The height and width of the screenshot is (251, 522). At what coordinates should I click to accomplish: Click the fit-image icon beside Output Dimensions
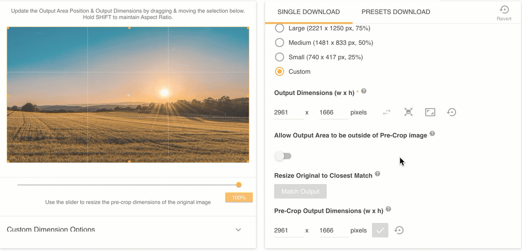[x=408, y=112]
